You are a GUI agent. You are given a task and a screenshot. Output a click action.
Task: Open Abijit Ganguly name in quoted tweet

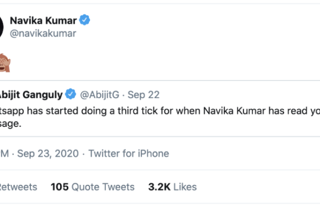[31, 95]
